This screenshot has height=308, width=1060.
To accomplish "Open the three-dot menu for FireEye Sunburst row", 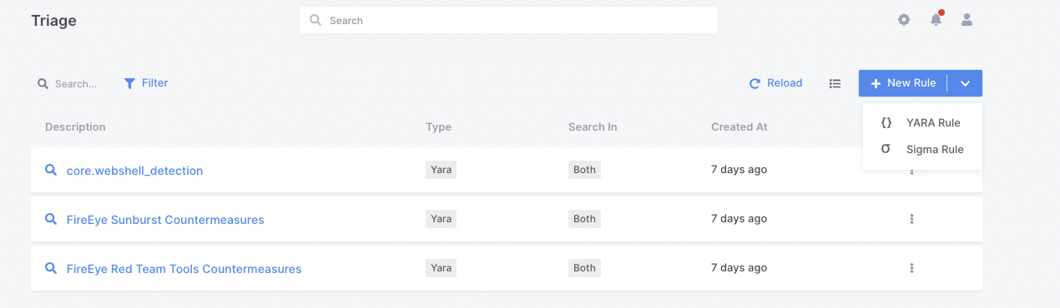I will [911, 219].
